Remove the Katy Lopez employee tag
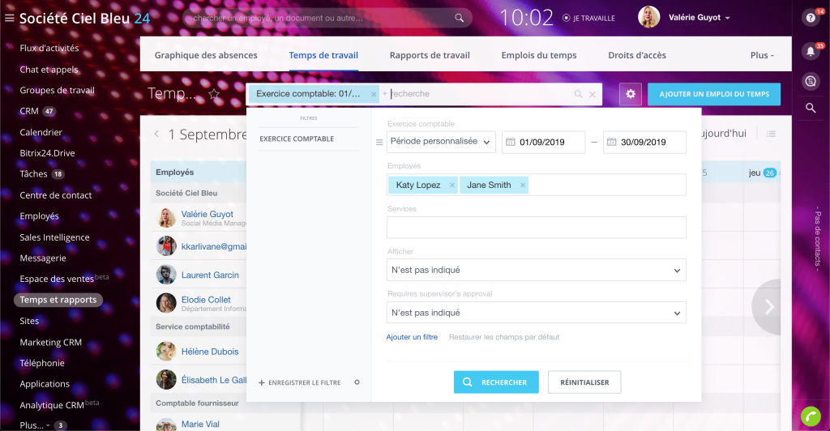Image resolution: width=830 pixels, height=431 pixels. point(451,186)
